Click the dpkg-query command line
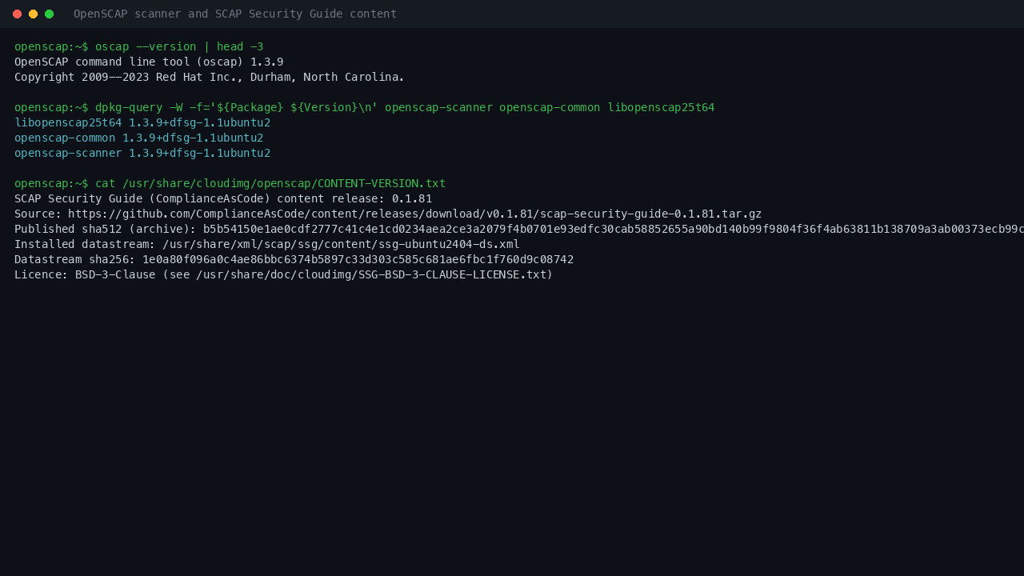 tap(365, 107)
